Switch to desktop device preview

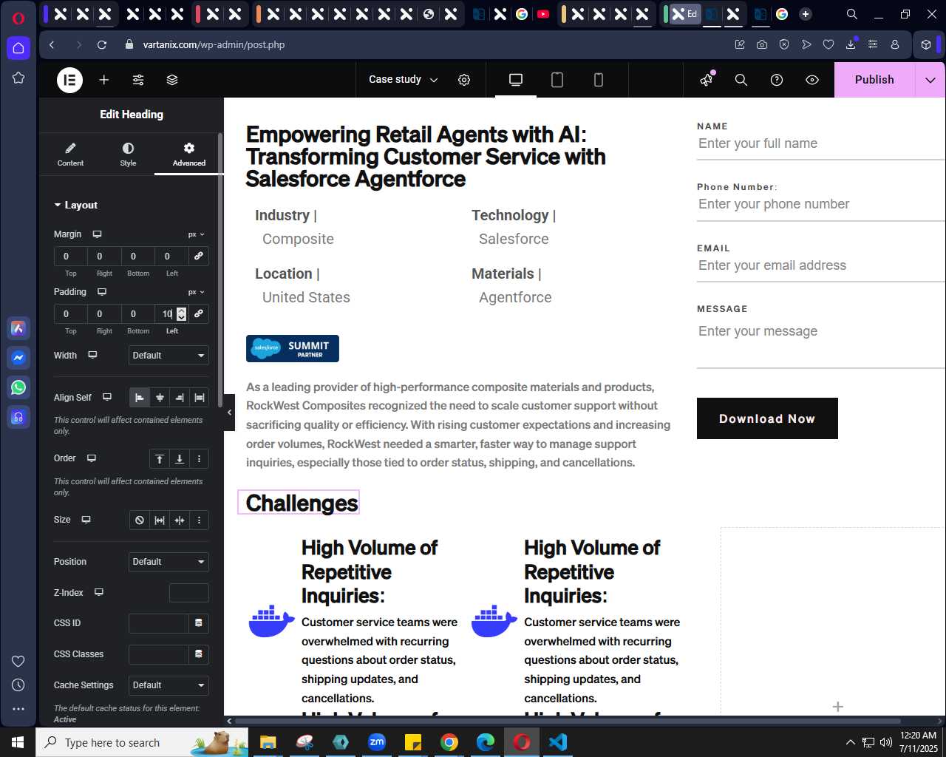pyautogui.click(x=516, y=80)
